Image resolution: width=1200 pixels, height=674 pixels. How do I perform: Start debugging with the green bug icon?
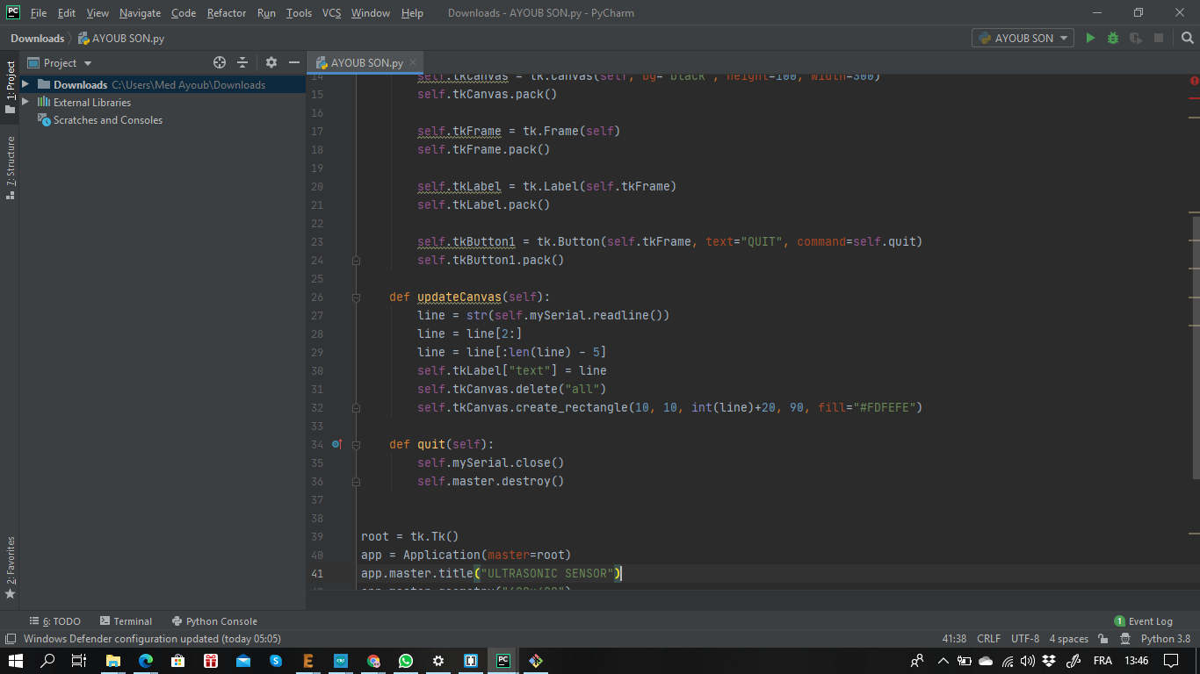(x=1113, y=38)
